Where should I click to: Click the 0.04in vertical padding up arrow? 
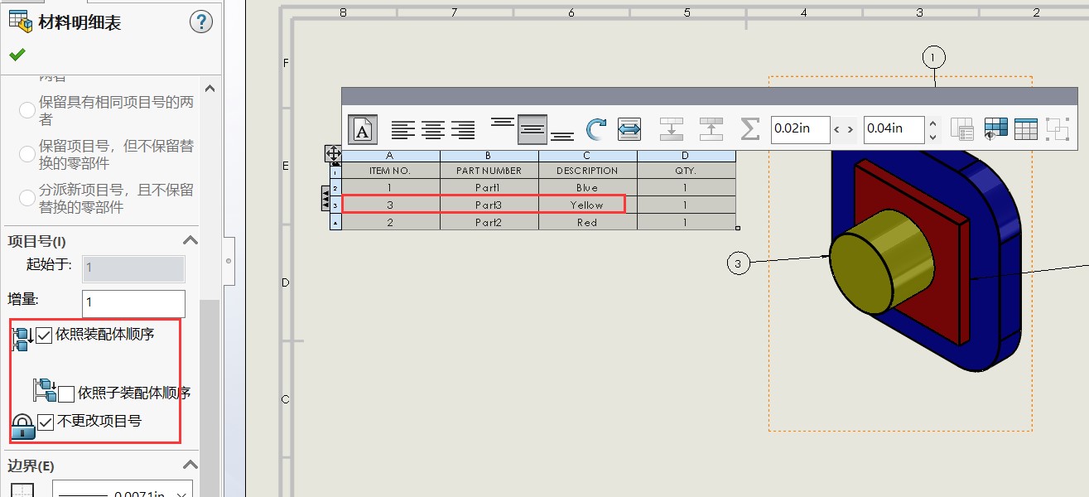pyautogui.click(x=933, y=123)
